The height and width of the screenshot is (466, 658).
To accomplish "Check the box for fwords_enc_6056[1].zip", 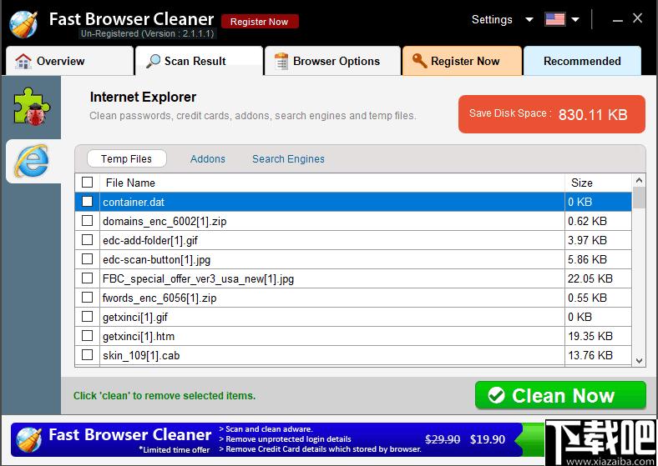I will pyautogui.click(x=88, y=298).
